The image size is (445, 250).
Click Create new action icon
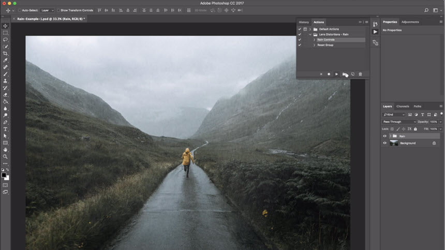352,74
